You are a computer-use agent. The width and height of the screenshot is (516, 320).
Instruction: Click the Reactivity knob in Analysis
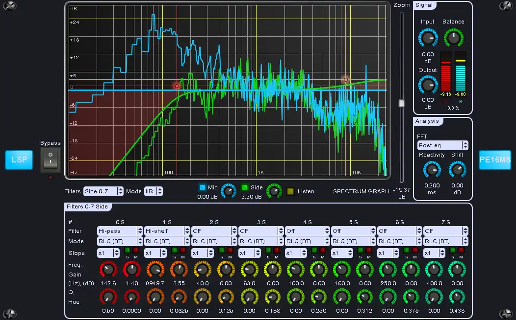(432, 170)
